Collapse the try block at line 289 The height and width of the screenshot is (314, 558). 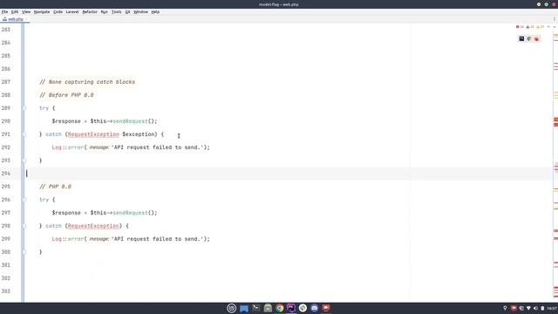point(24,108)
